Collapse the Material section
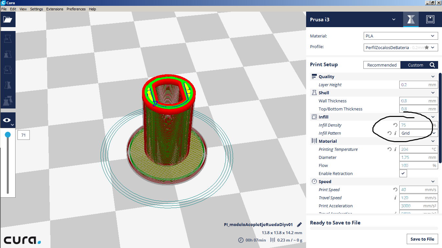Image resolution: width=442 pixels, height=248 pixels. (x=433, y=141)
